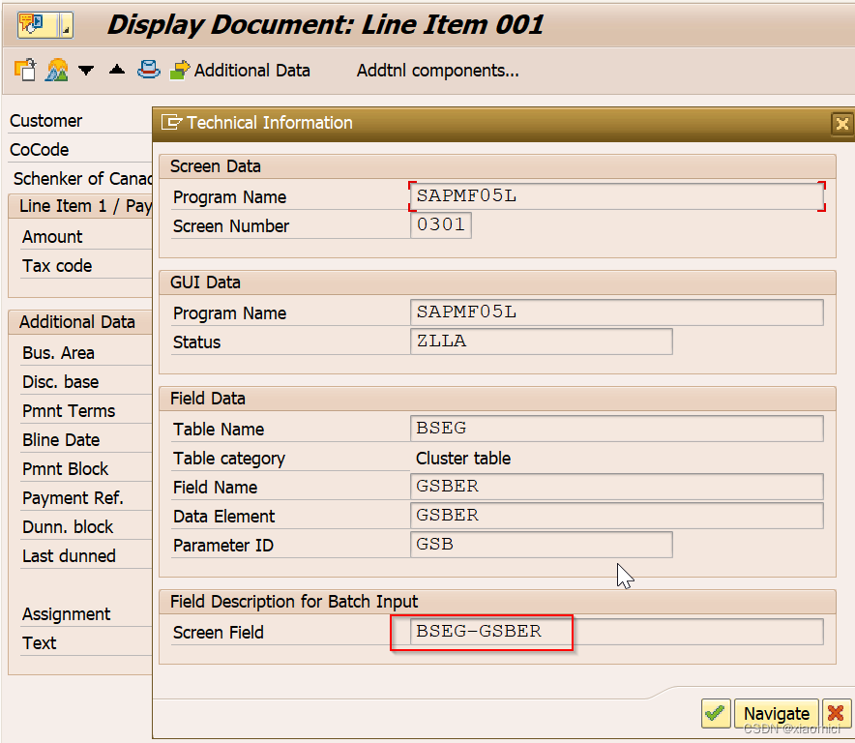Click the Screen Number field showing 0301
This screenshot has width=855, height=743.
[441, 225]
